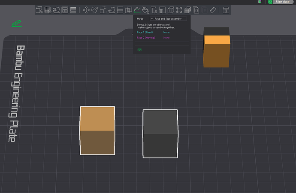Screen dimensions: 296x193
Task: Open the Mesh boolean tool icon
Action: click(x=129, y=10)
